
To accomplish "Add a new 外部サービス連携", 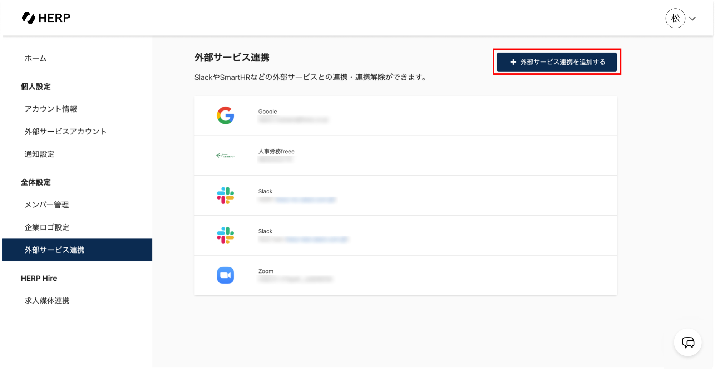I will [x=557, y=62].
